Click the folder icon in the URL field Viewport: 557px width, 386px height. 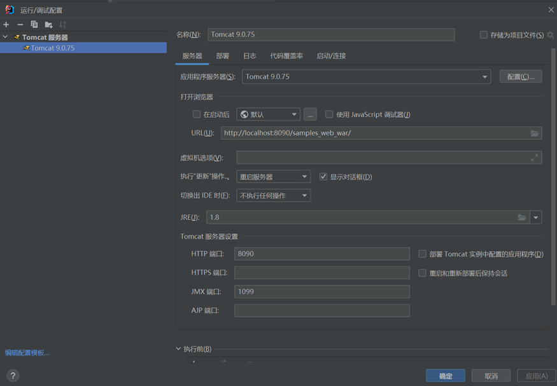tap(534, 134)
